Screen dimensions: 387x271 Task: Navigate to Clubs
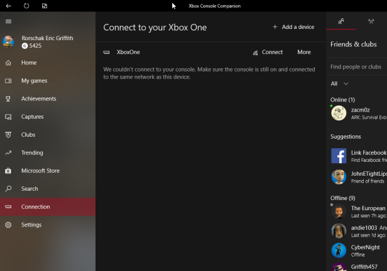(x=28, y=135)
